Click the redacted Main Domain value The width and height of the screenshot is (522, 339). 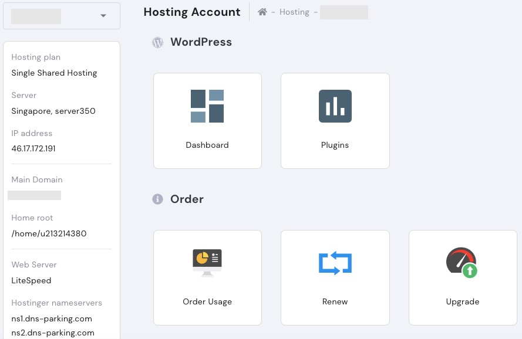34,195
